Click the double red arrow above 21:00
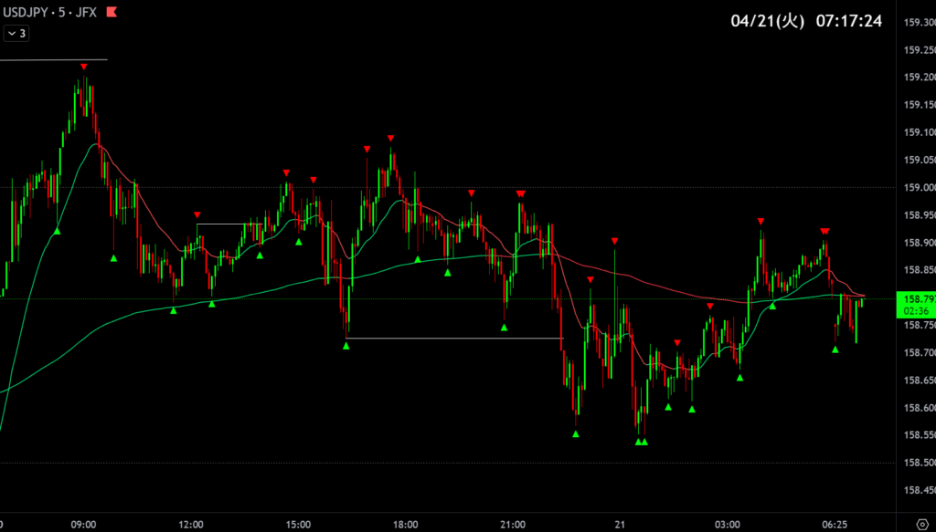Viewport: 936px width, 532px height. pos(520,193)
